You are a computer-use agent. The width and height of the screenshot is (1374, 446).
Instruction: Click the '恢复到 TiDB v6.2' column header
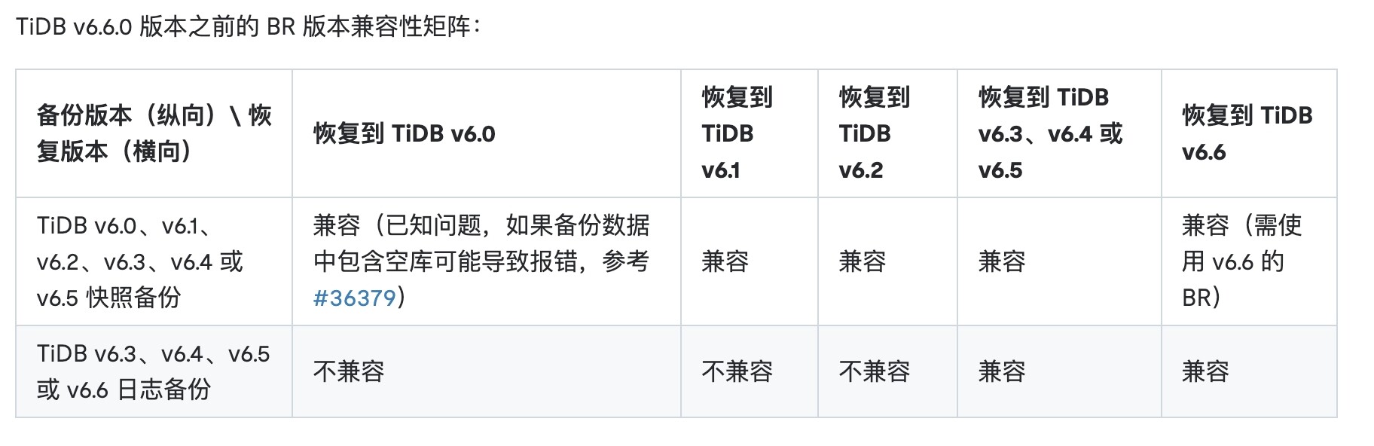[874, 133]
